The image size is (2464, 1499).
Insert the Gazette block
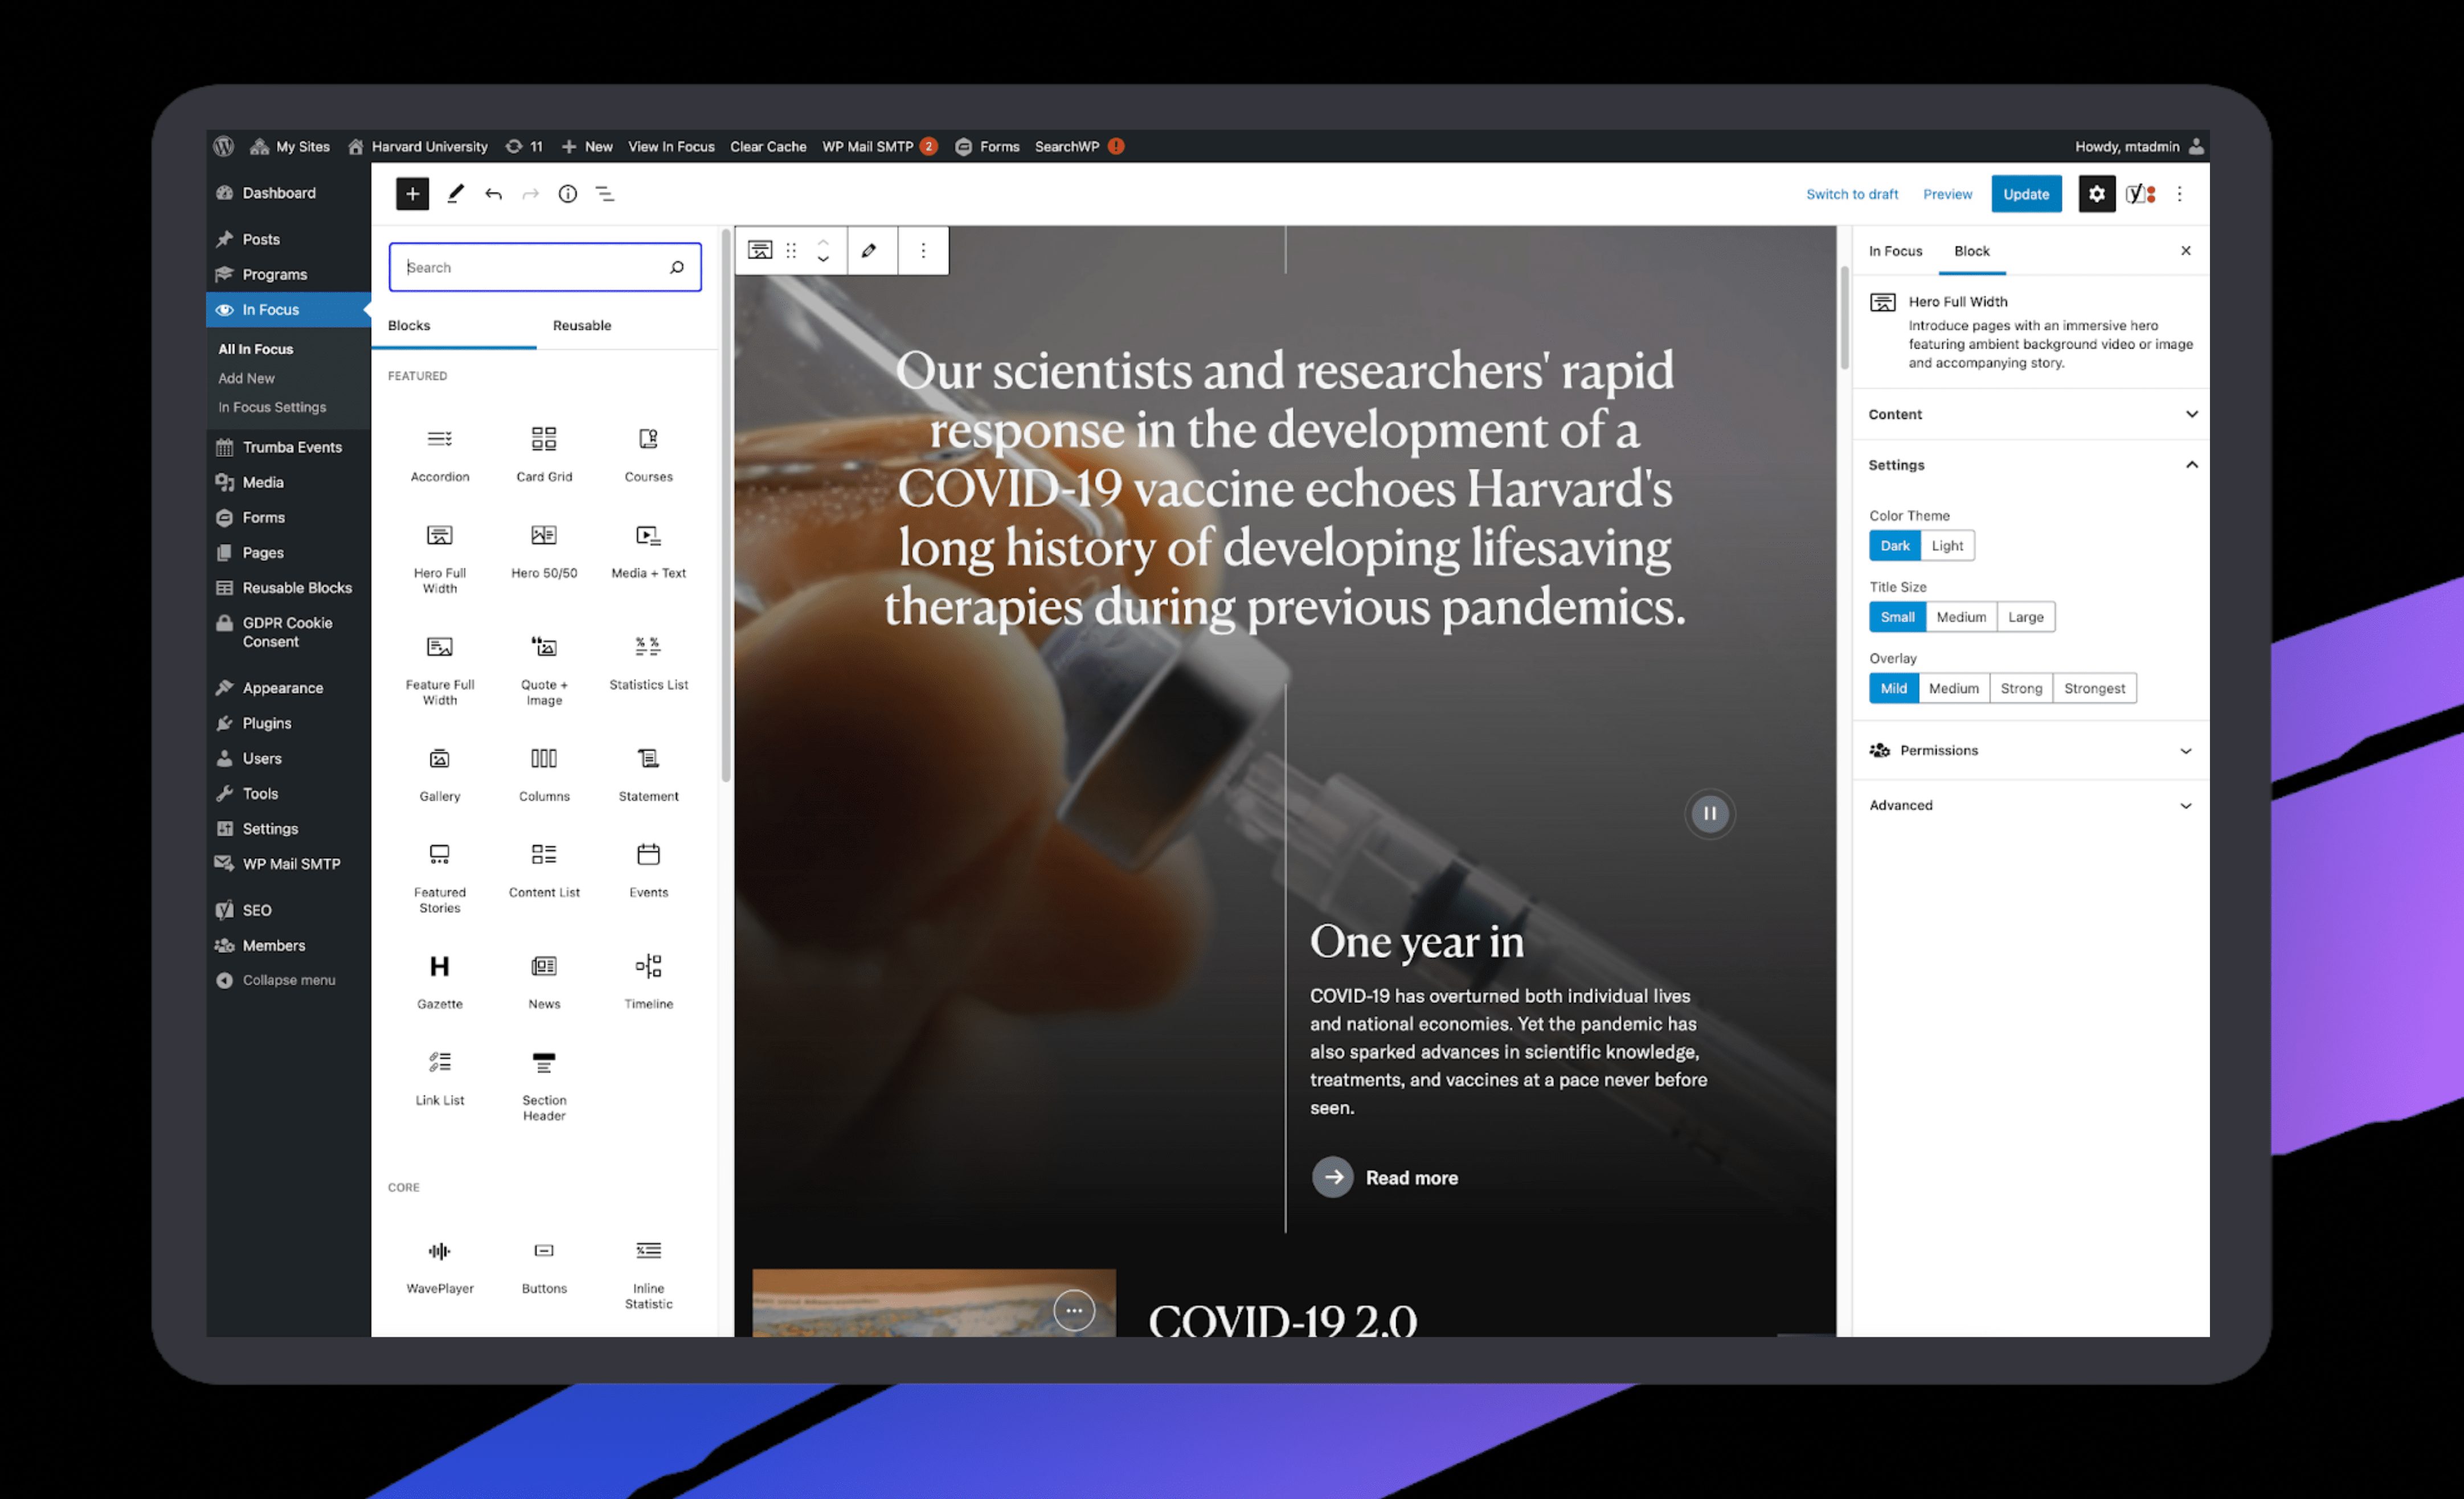[440, 982]
